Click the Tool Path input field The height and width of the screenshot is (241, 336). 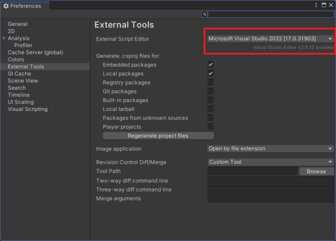pos(253,172)
